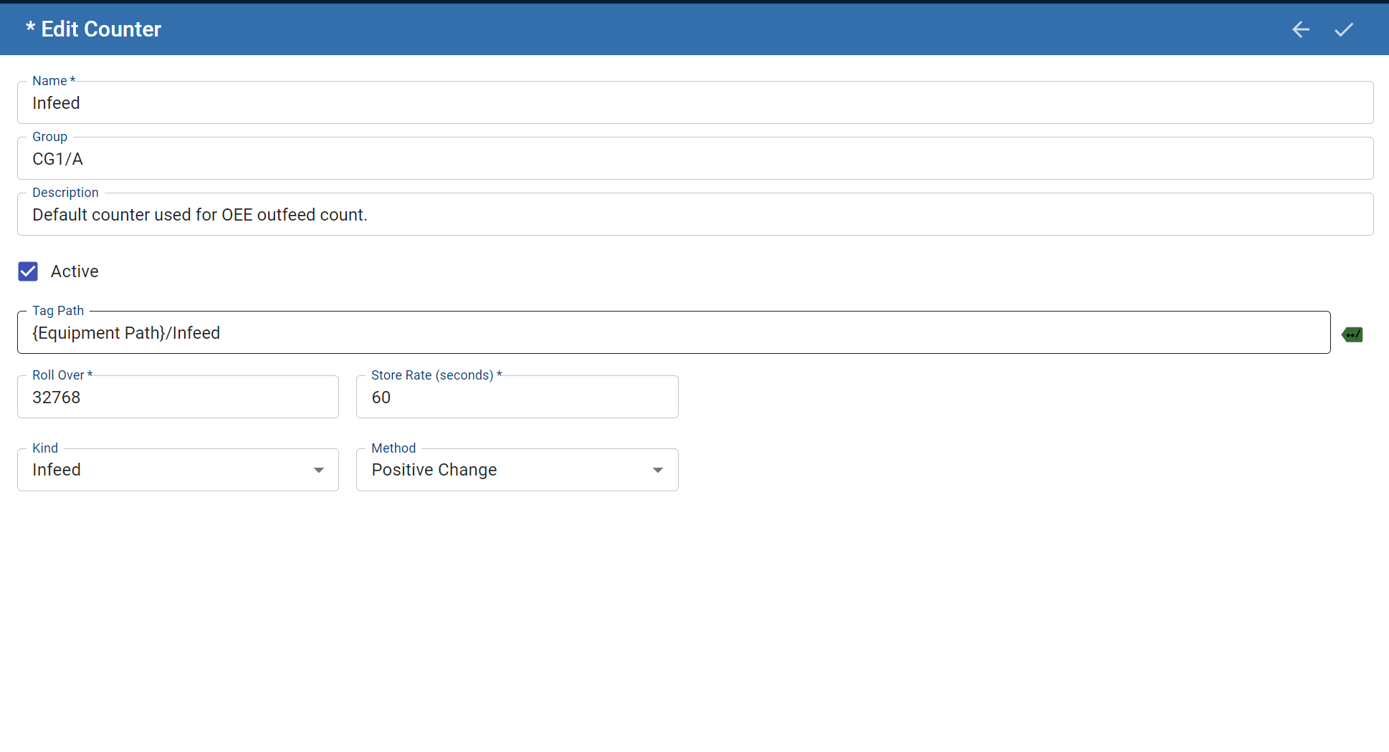Focus the Roll Over field with 32768
The width and height of the screenshot is (1389, 752).
tap(178, 397)
